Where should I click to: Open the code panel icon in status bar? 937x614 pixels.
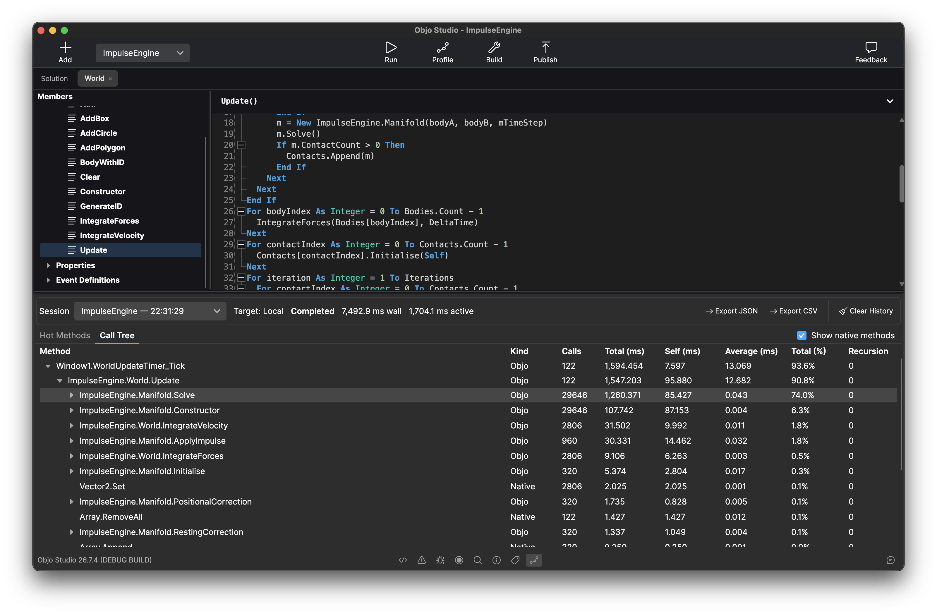(403, 560)
